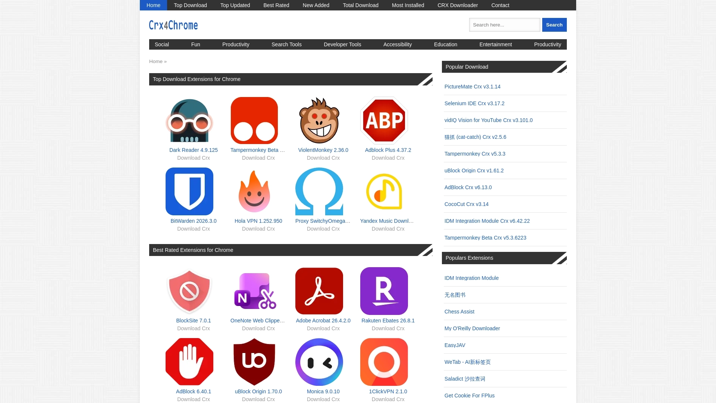Click the Hola VPN flame icon

pyautogui.click(x=254, y=191)
